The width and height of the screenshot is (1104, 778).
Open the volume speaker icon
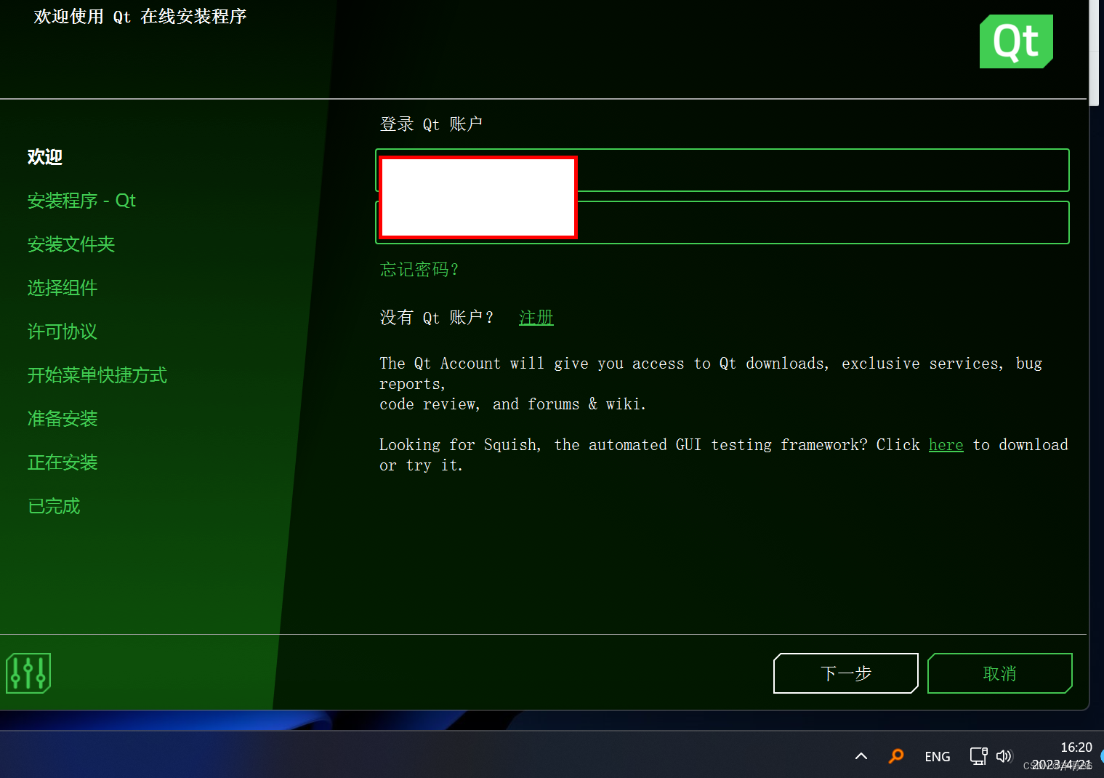[x=1004, y=756]
